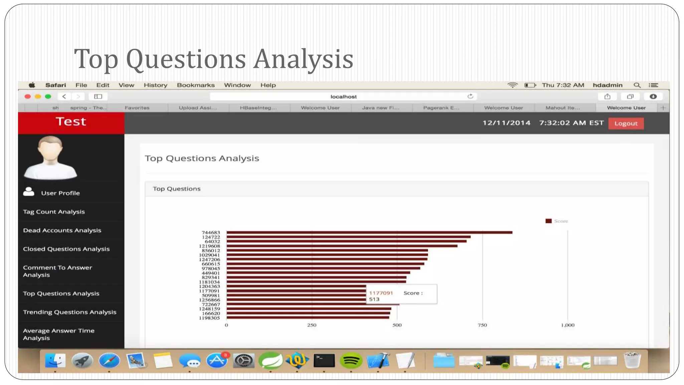Screen dimensions: 684x385
Task: Open the History menu
Action: coord(155,85)
